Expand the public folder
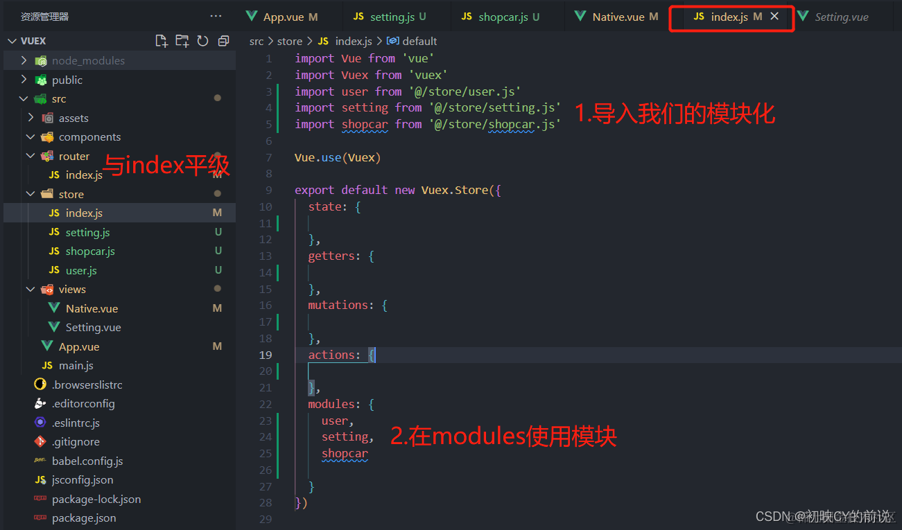 click(25, 80)
